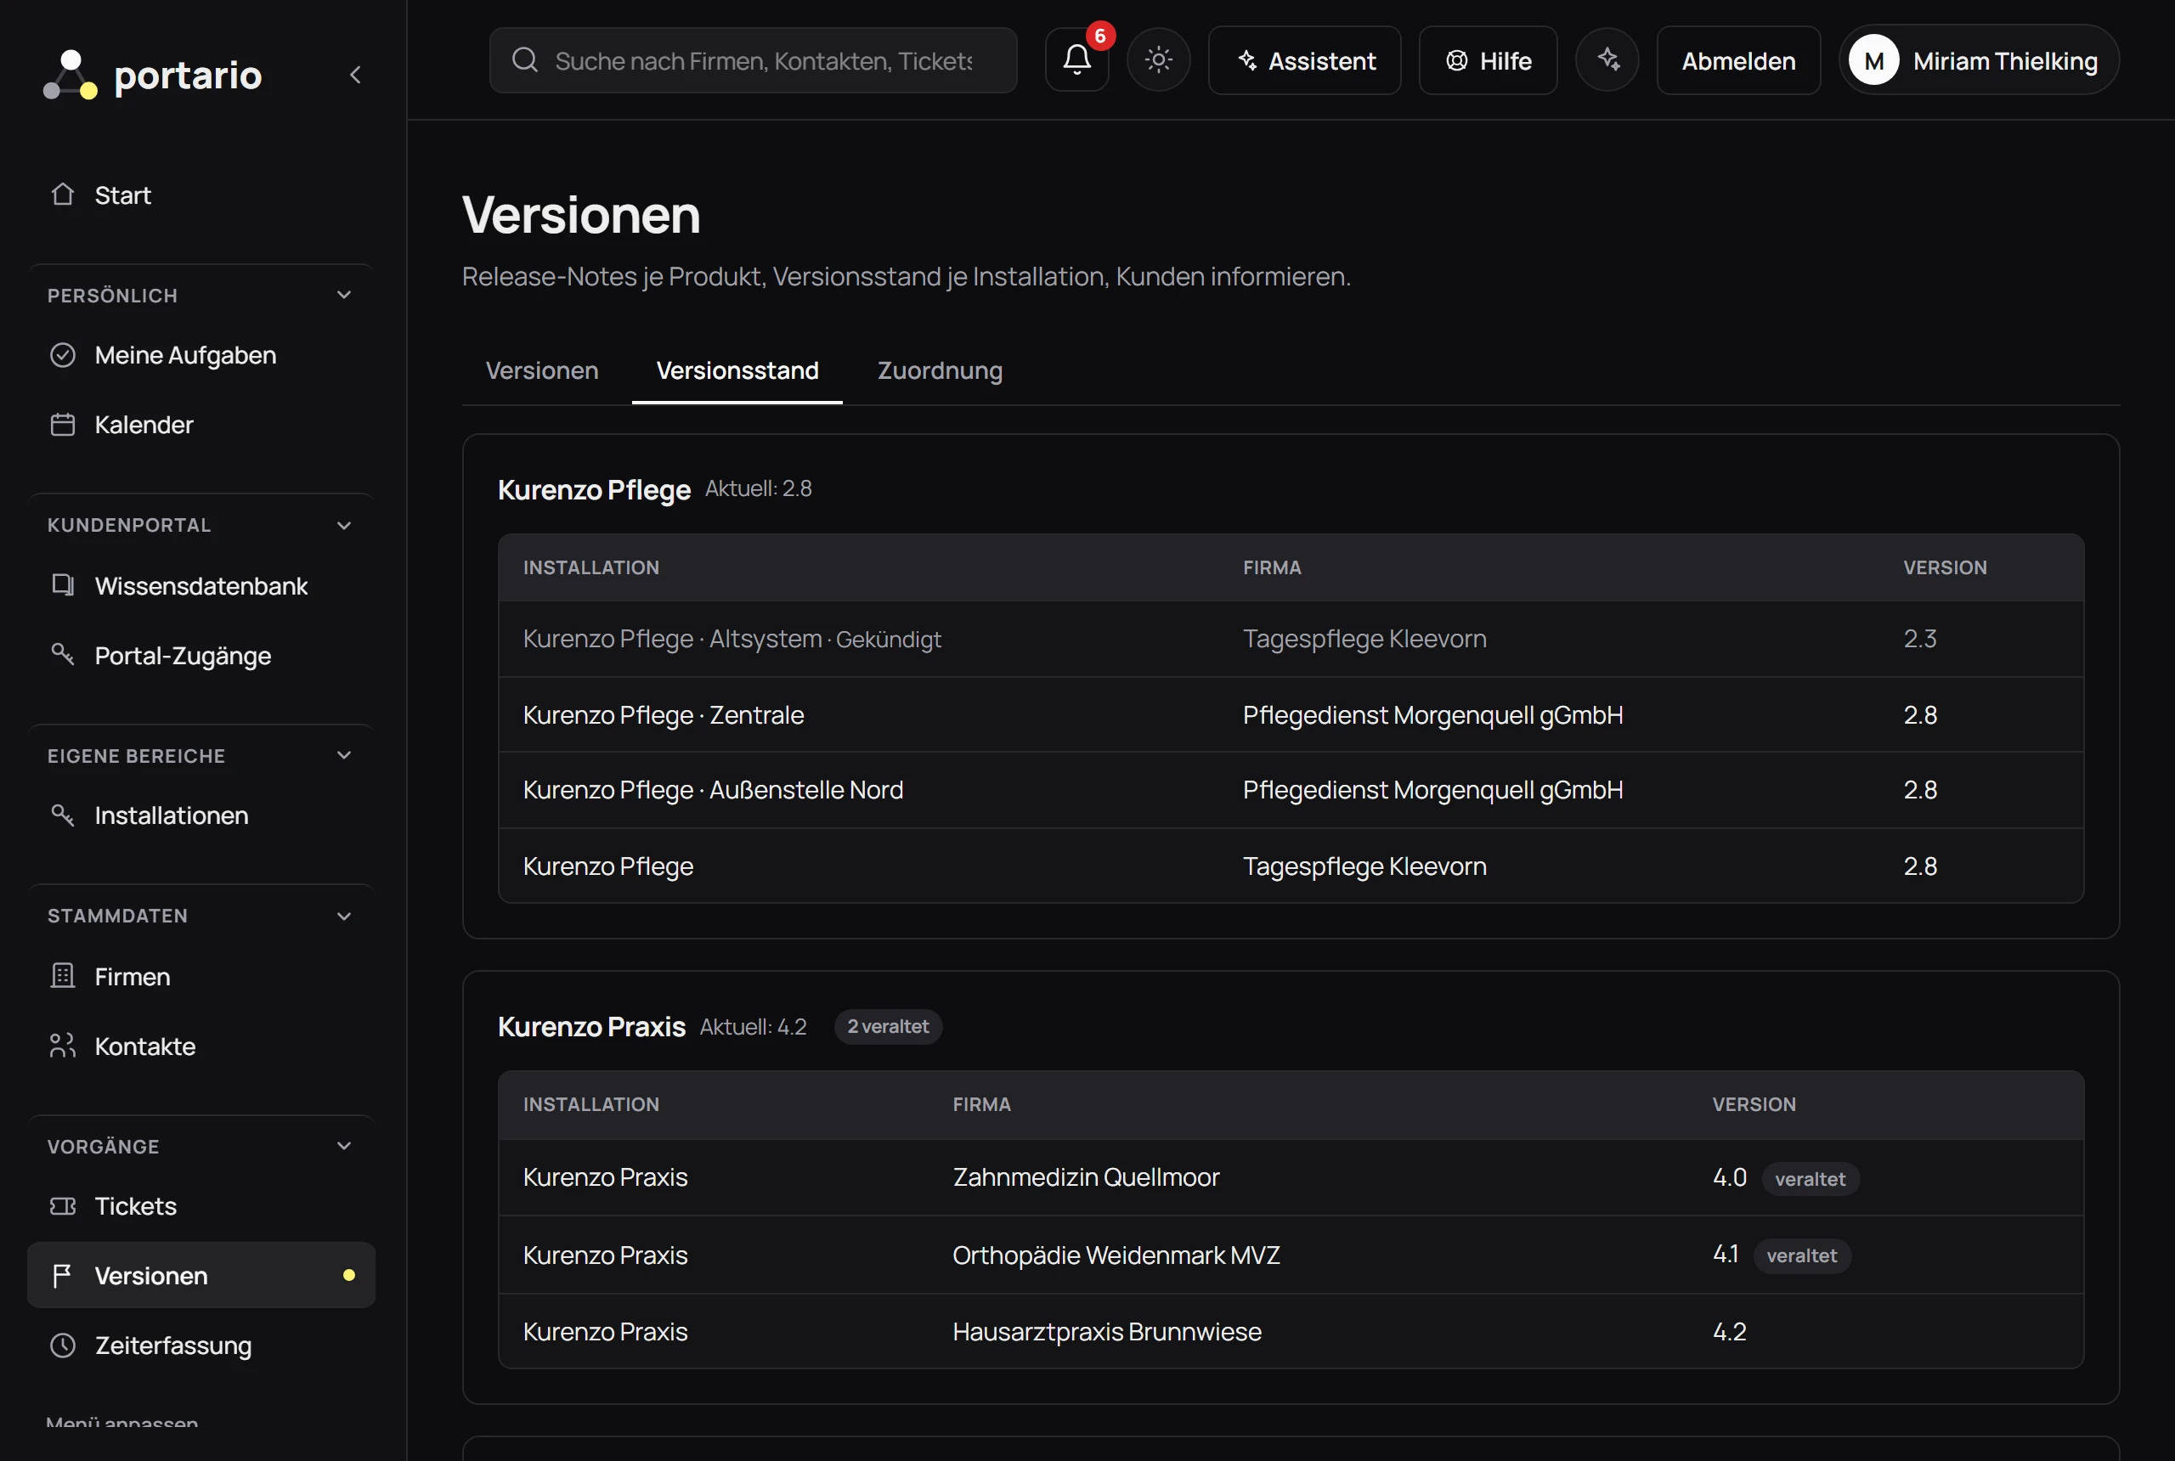Click the sparkle icon button
Screen dimensions: 2175x1461
click(1607, 59)
